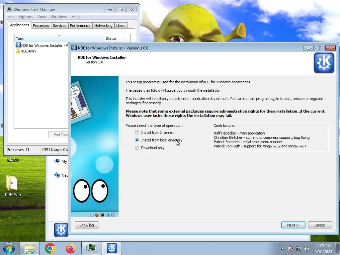The height and width of the screenshot is (255, 340).
Task: Cancel the KDE installer
Action: [320, 225]
